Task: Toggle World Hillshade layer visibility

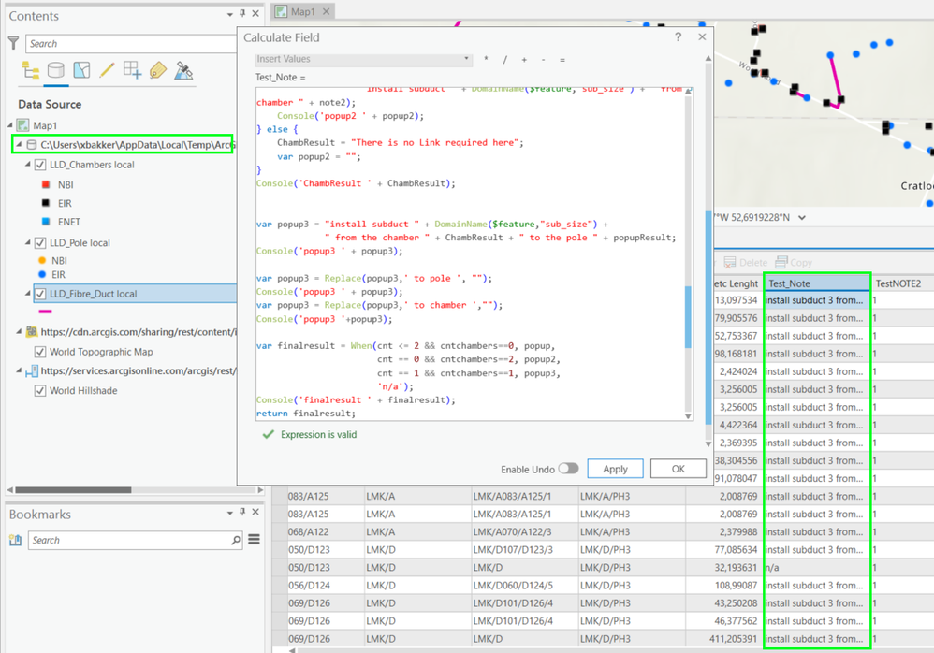Action: point(40,391)
